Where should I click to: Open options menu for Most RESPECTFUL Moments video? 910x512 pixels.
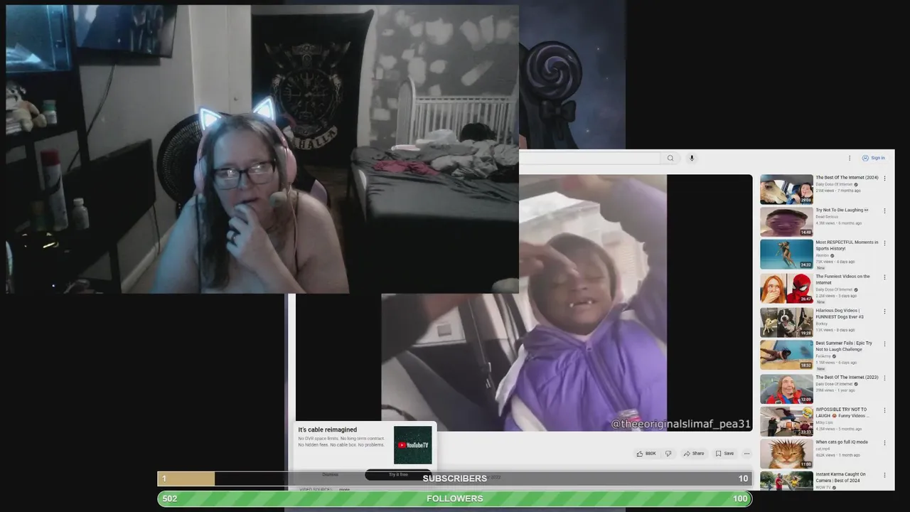(884, 243)
